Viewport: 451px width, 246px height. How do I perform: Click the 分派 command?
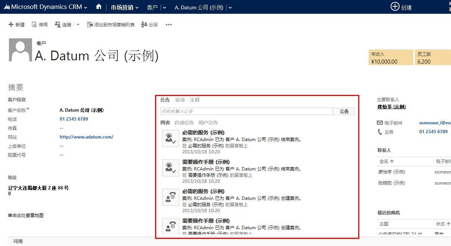tap(149, 25)
